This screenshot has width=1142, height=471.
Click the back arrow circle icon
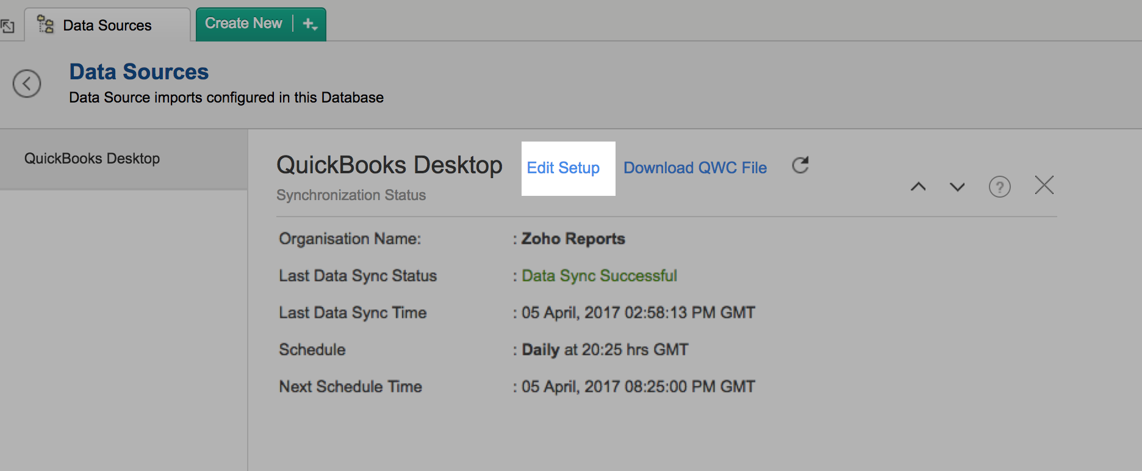coord(27,84)
